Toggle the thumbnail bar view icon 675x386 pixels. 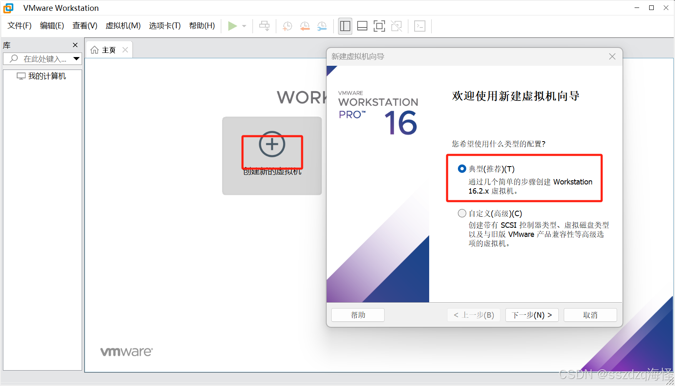362,26
